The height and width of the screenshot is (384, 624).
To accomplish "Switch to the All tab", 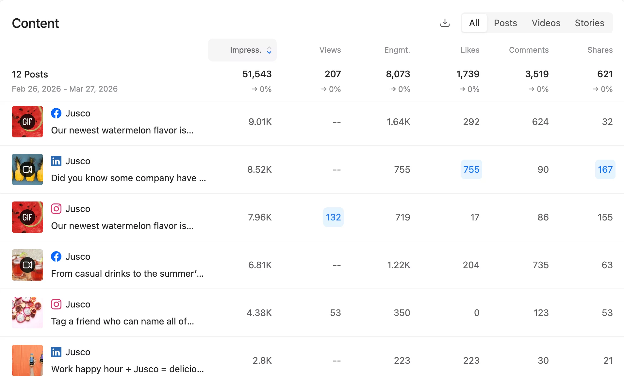I will tap(474, 23).
